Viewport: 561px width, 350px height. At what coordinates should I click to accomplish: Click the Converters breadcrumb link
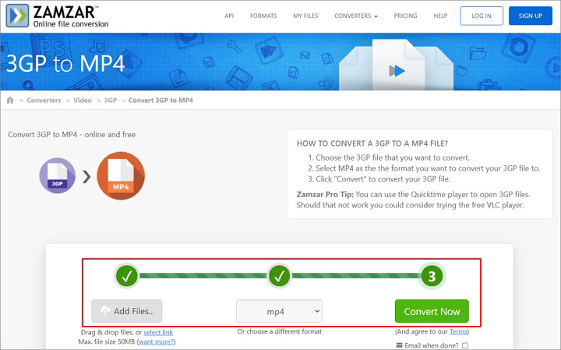44,101
